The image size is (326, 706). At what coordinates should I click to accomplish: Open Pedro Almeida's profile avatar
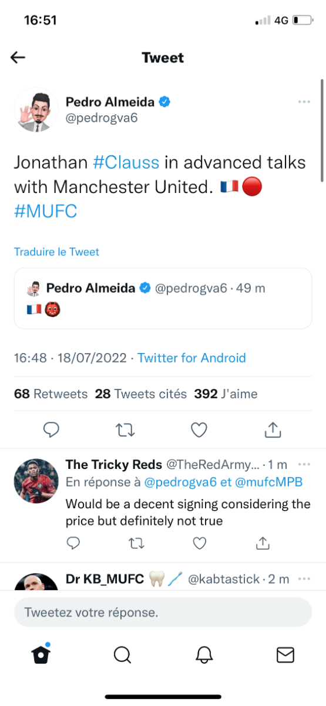coord(36,109)
